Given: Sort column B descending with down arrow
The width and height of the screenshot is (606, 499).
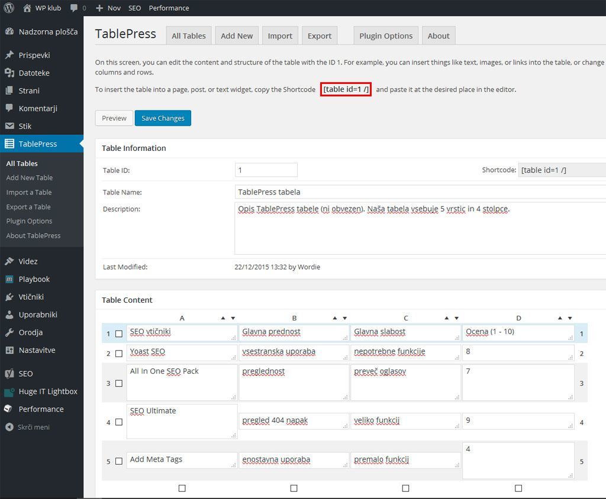Looking at the screenshot, I should tap(345, 318).
